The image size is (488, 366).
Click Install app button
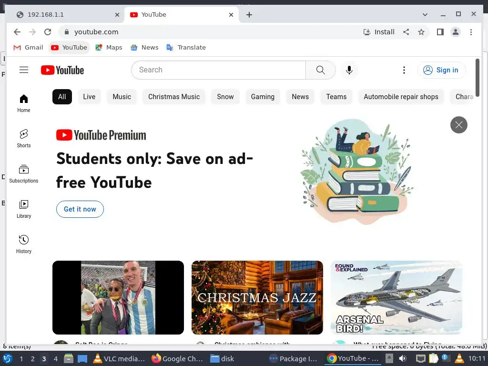coord(379,32)
